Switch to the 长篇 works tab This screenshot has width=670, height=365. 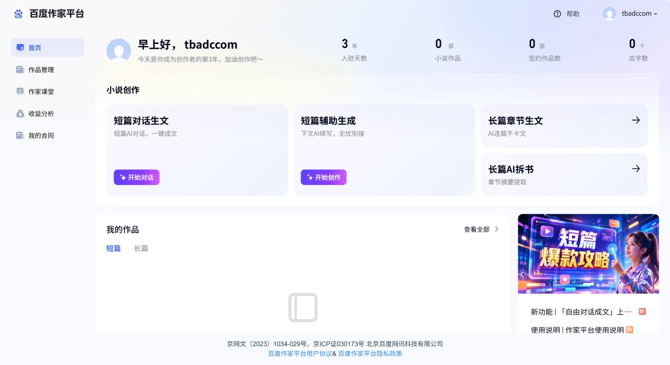141,248
